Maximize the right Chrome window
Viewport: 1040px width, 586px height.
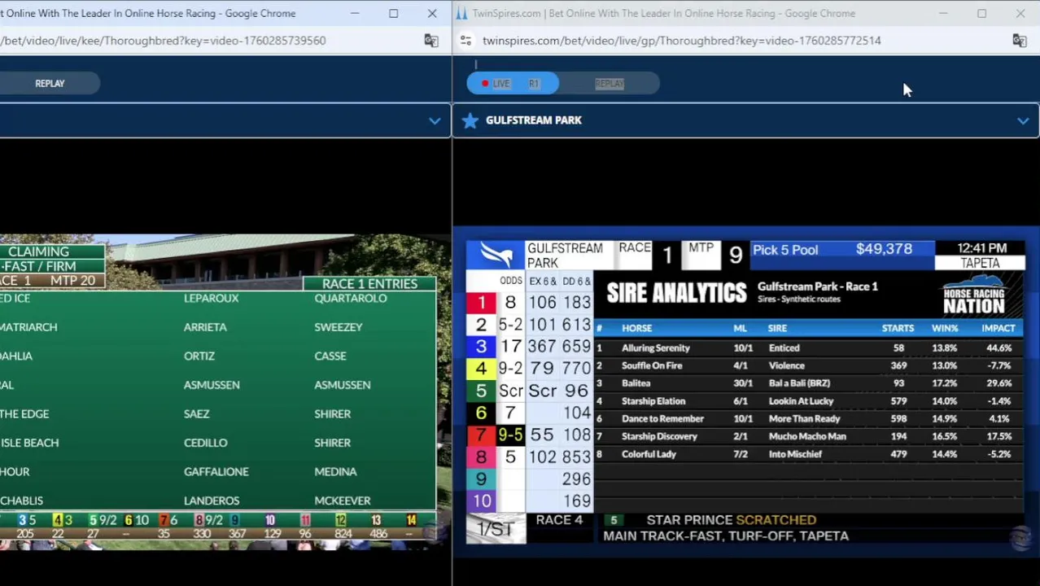click(981, 13)
